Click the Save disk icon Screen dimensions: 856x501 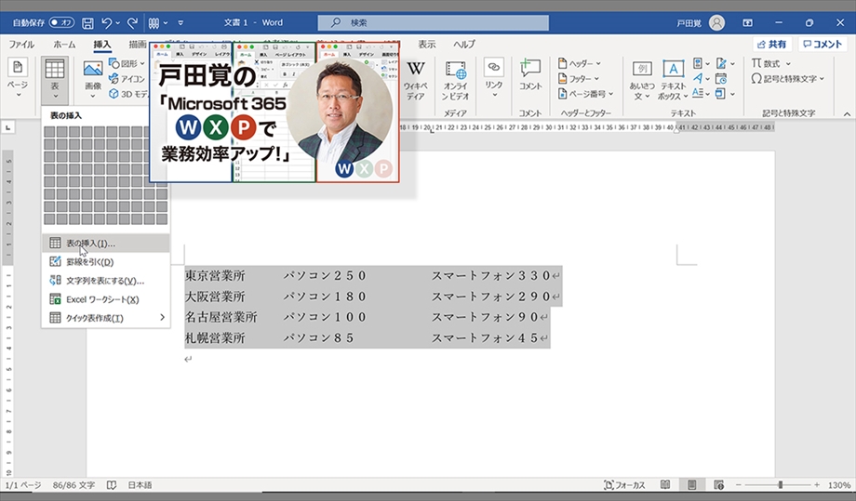(x=87, y=23)
